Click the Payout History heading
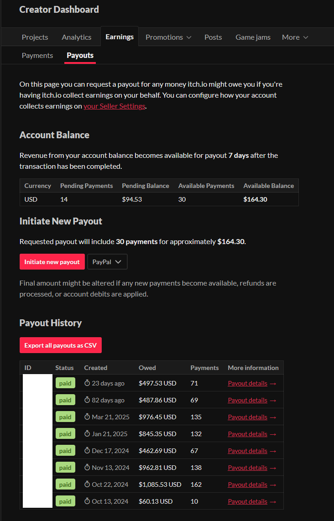This screenshot has height=521, width=334. pyautogui.click(x=51, y=323)
